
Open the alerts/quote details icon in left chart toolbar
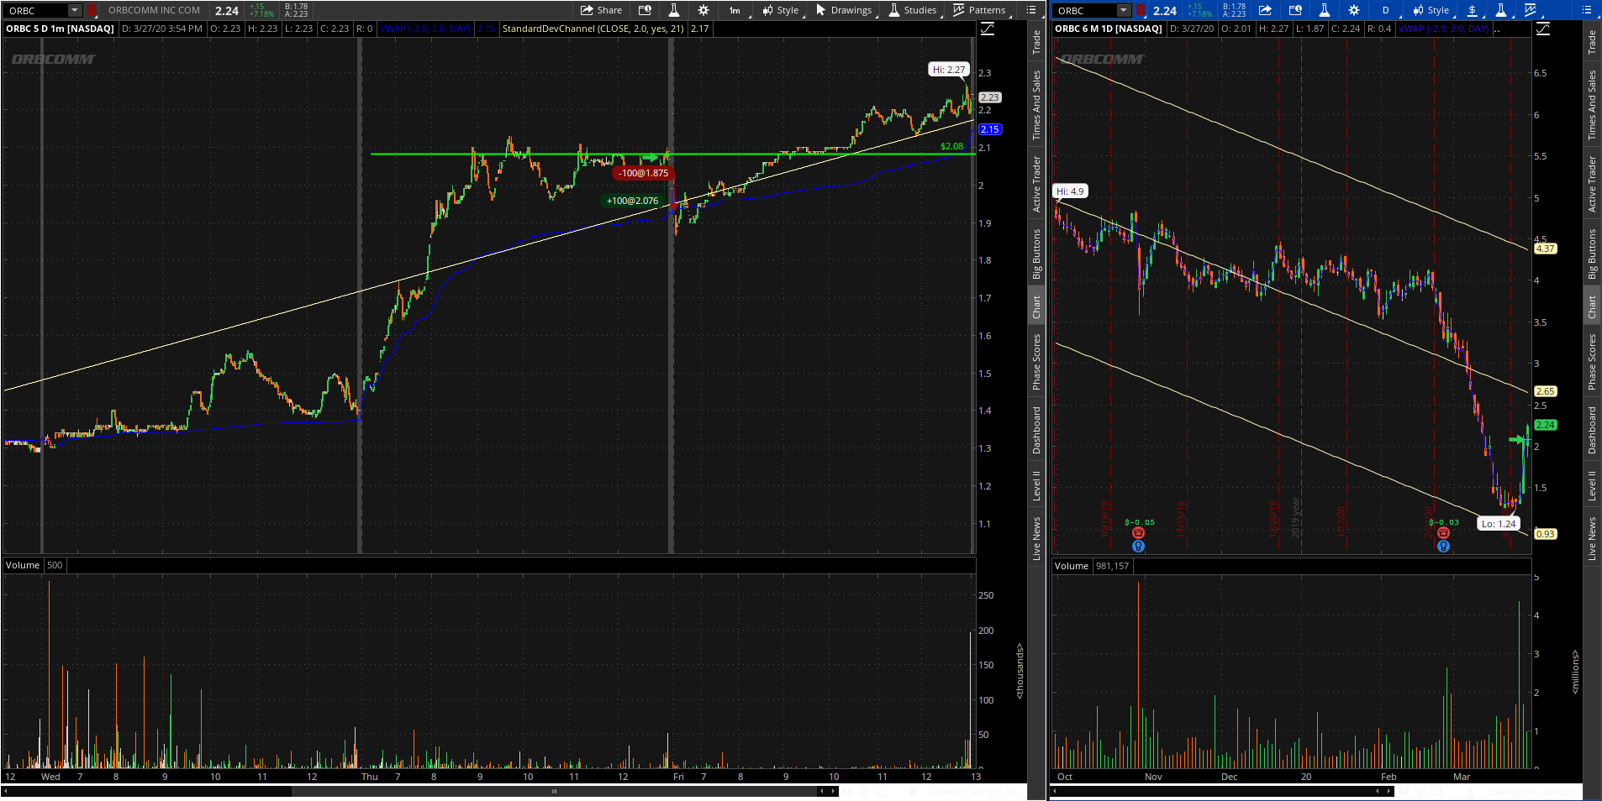645,10
